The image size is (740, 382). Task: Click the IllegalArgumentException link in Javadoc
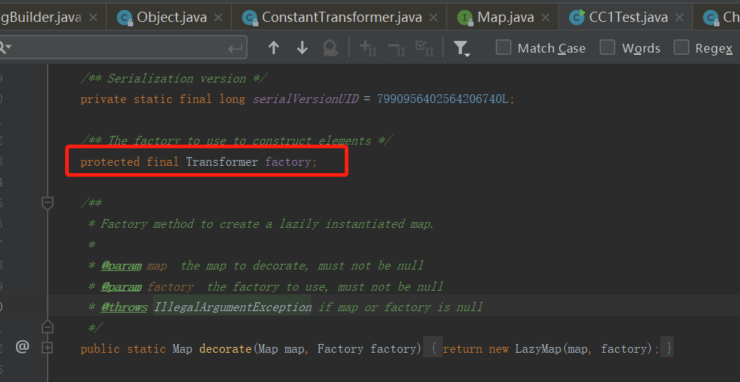coord(232,307)
